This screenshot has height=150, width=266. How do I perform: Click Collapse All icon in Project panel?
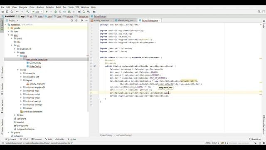pos(76,20)
